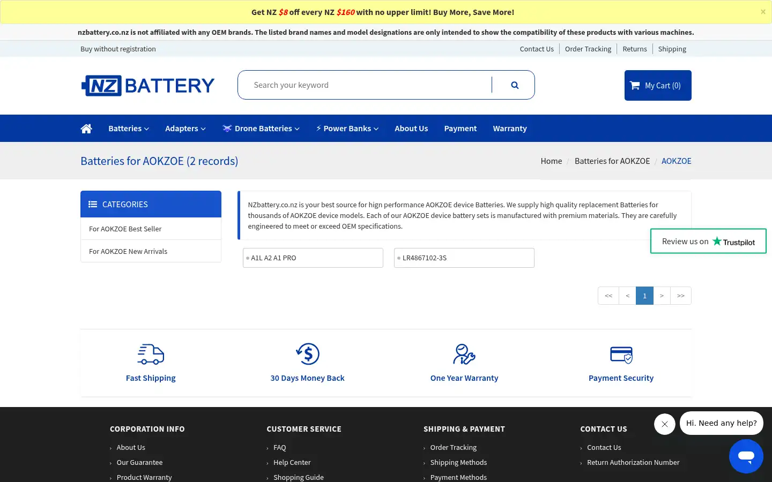This screenshot has height=482, width=772.
Task: Click the 30 Days Money Back icon
Action: coord(308,354)
